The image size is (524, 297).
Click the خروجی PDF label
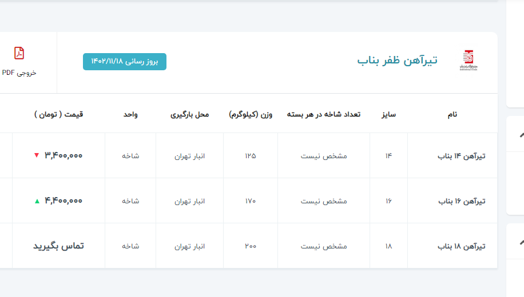pyautogui.click(x=19, y=73)
